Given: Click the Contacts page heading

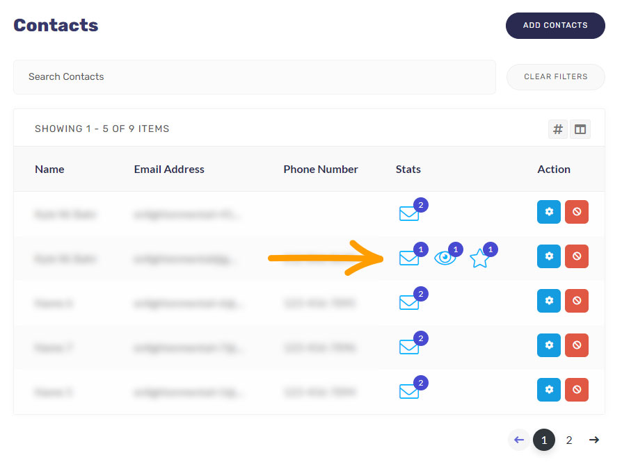Looking at the screenshot, I should [x=56, y=26].
